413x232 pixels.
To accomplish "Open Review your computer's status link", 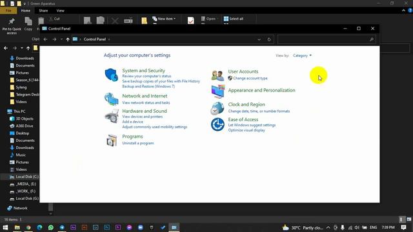I will coord(146,76).
